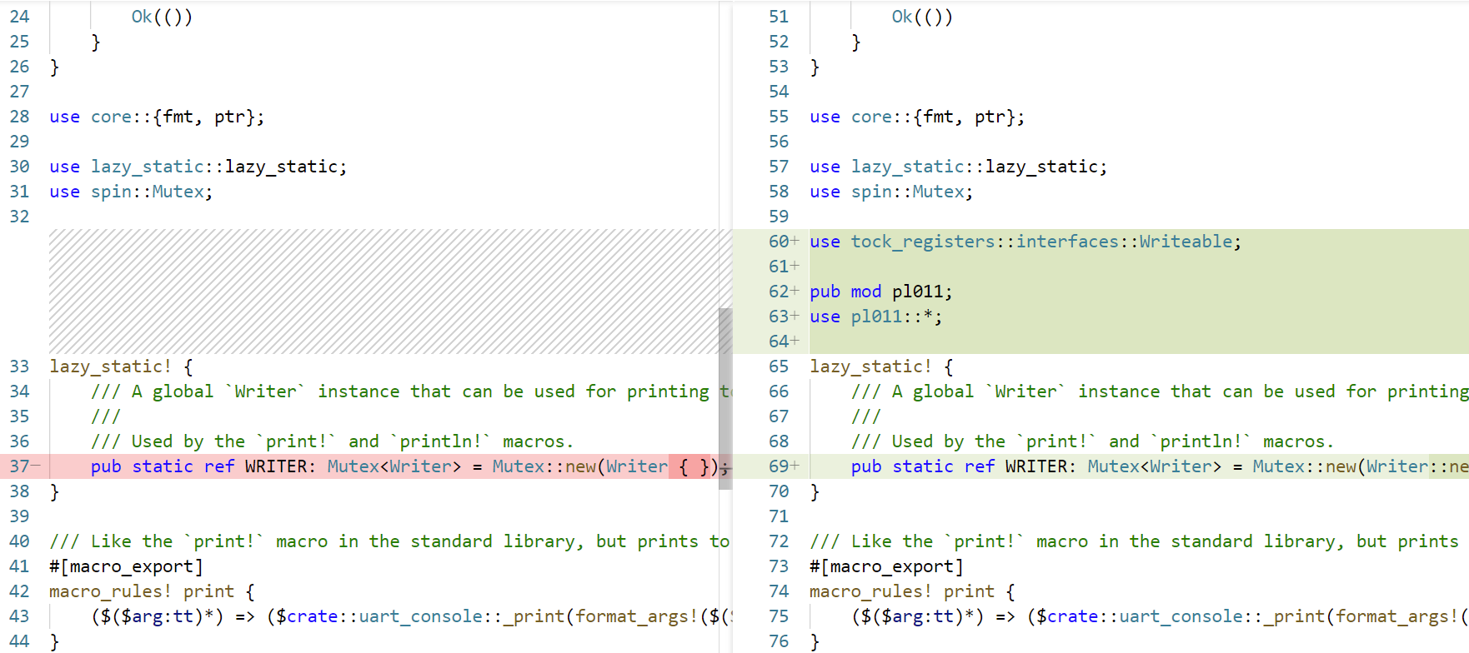Click the plus marker on modified line 69
The width and height of the screenshot is (1469, 653).
(795, 466)
